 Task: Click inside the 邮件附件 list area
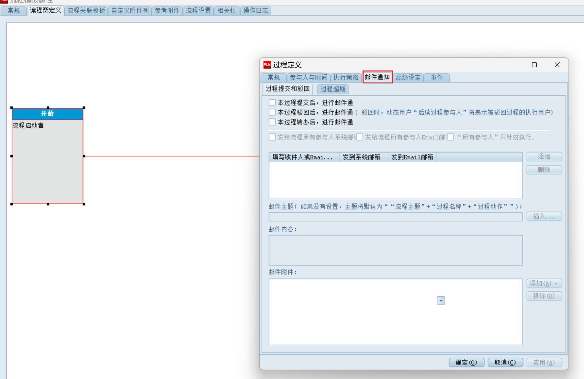pyautogui.click(x=396, y=312)
